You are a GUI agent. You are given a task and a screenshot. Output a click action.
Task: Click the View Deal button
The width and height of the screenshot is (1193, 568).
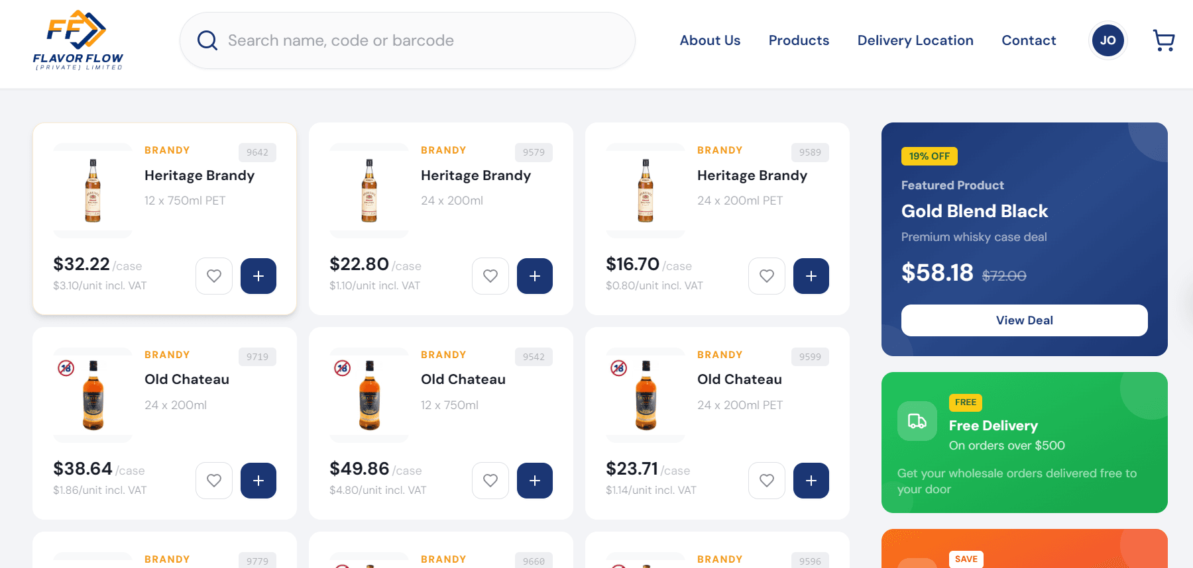pyautogui.click(x=1024, y=320)
